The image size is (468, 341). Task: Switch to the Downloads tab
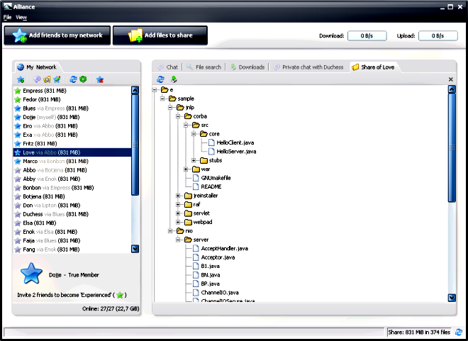(247, 67)
